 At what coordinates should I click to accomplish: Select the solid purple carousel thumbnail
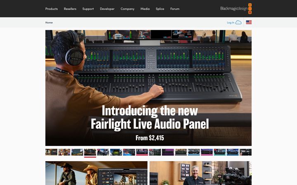point(168,152)
